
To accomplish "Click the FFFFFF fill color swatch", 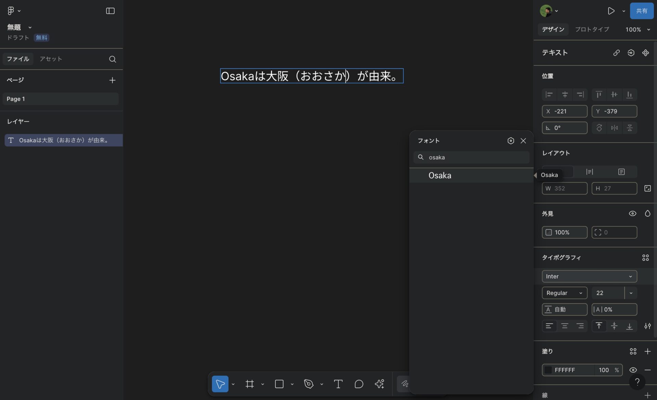I will point(548,370).
